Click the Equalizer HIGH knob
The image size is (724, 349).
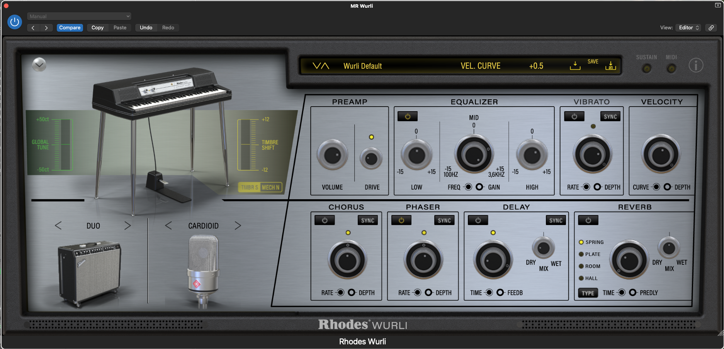(532, 155)
